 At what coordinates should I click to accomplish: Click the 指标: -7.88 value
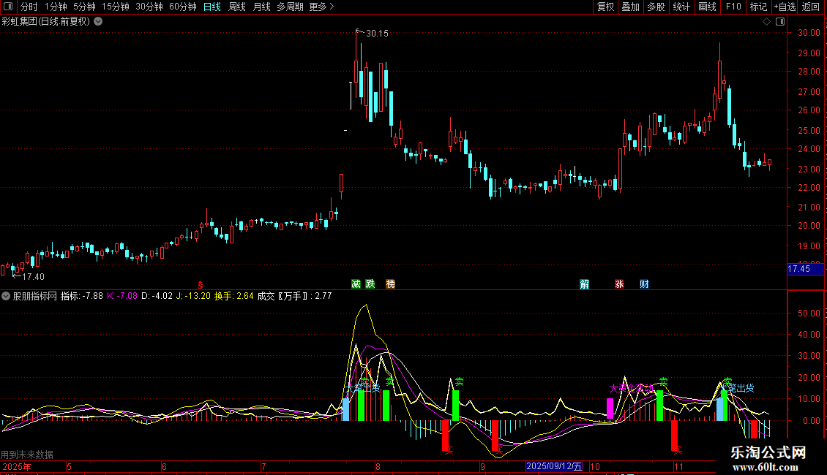click(x=82, y=296)
